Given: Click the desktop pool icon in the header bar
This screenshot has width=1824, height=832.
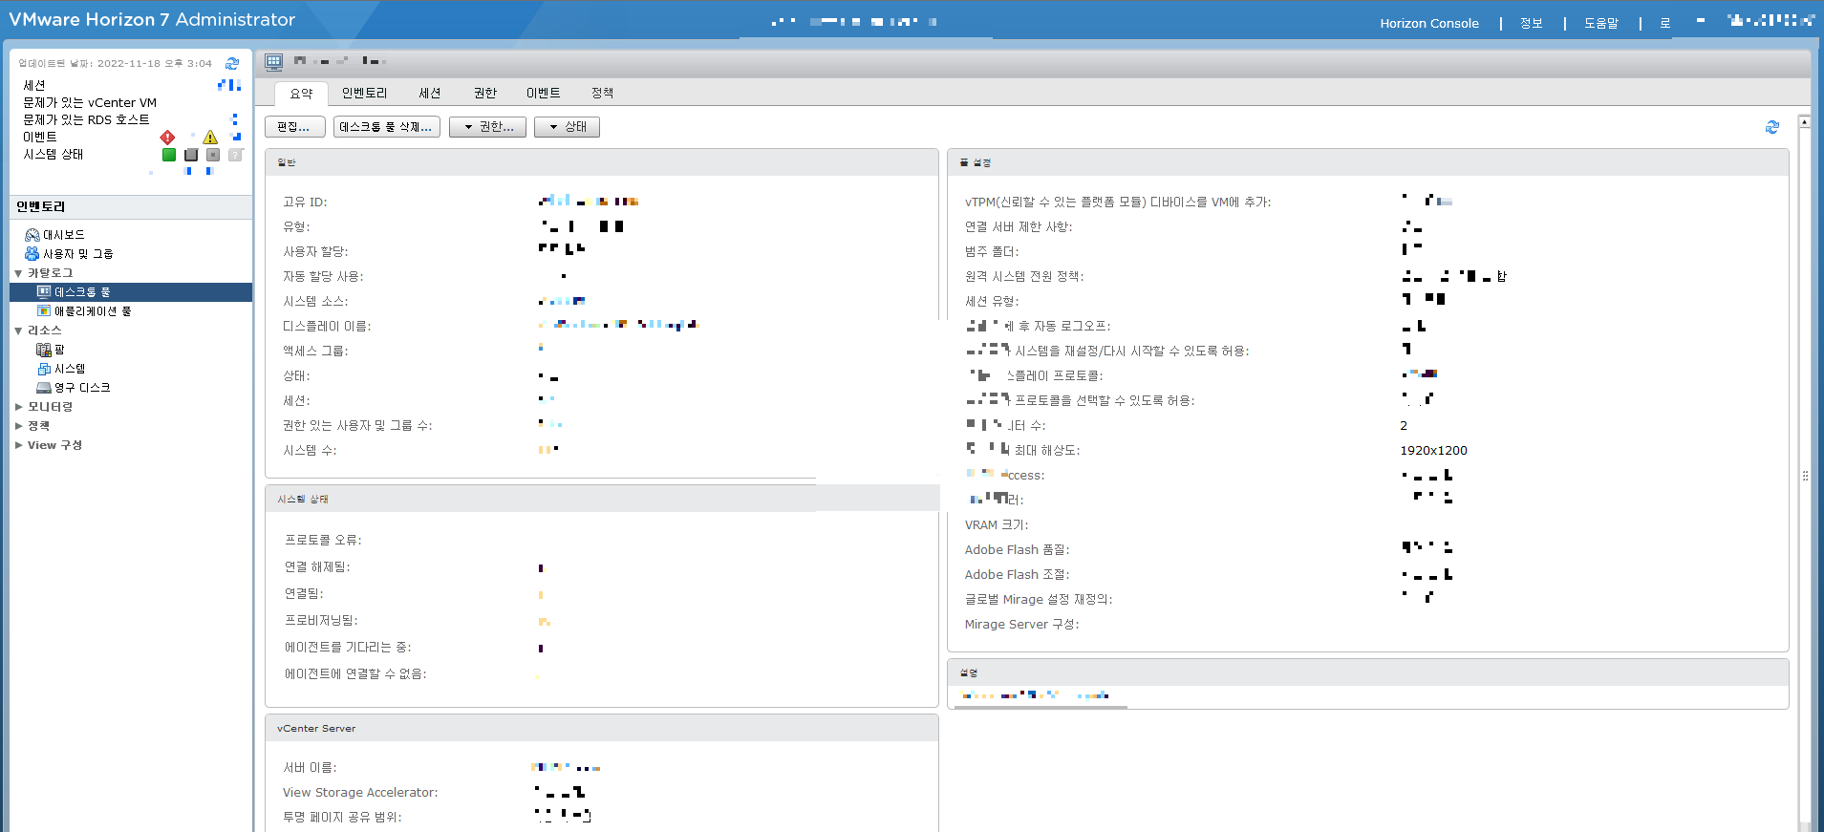Looking at the screenshot, I should 274,62.
